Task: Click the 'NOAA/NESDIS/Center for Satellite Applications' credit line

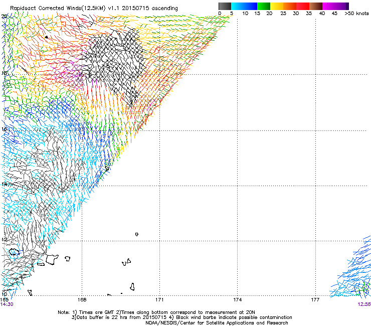Action: 201,323
